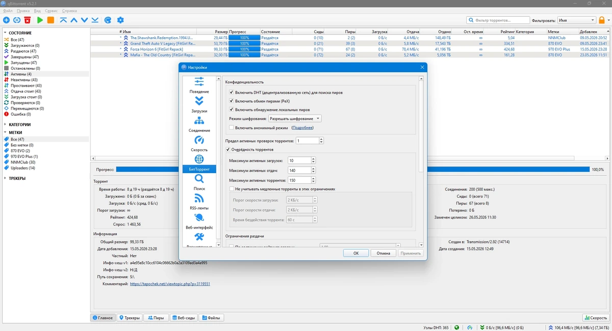This screenshot has width=612, height=331.
Task: Click the gear settings toolbar icon
Action: (x=120, y=20)
